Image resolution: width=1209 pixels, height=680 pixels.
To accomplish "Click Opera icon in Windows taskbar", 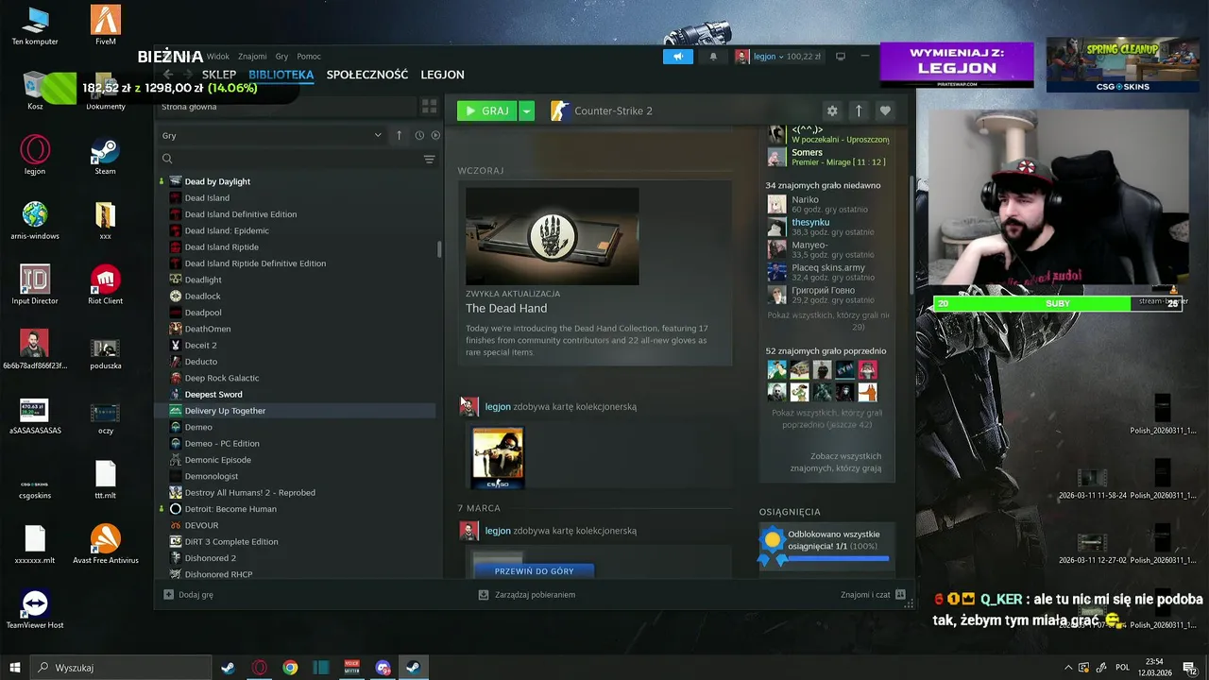I will tap(259, 668).
